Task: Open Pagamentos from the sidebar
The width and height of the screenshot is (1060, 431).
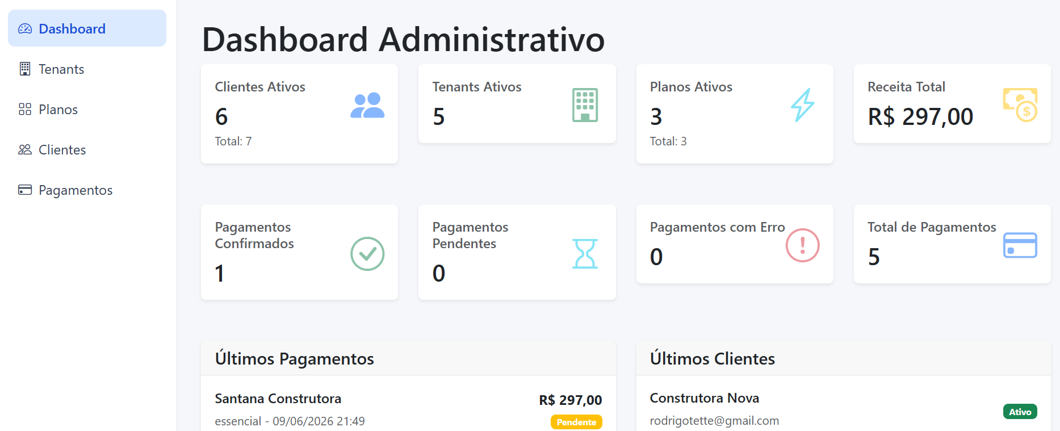Action: click(87, 190)
